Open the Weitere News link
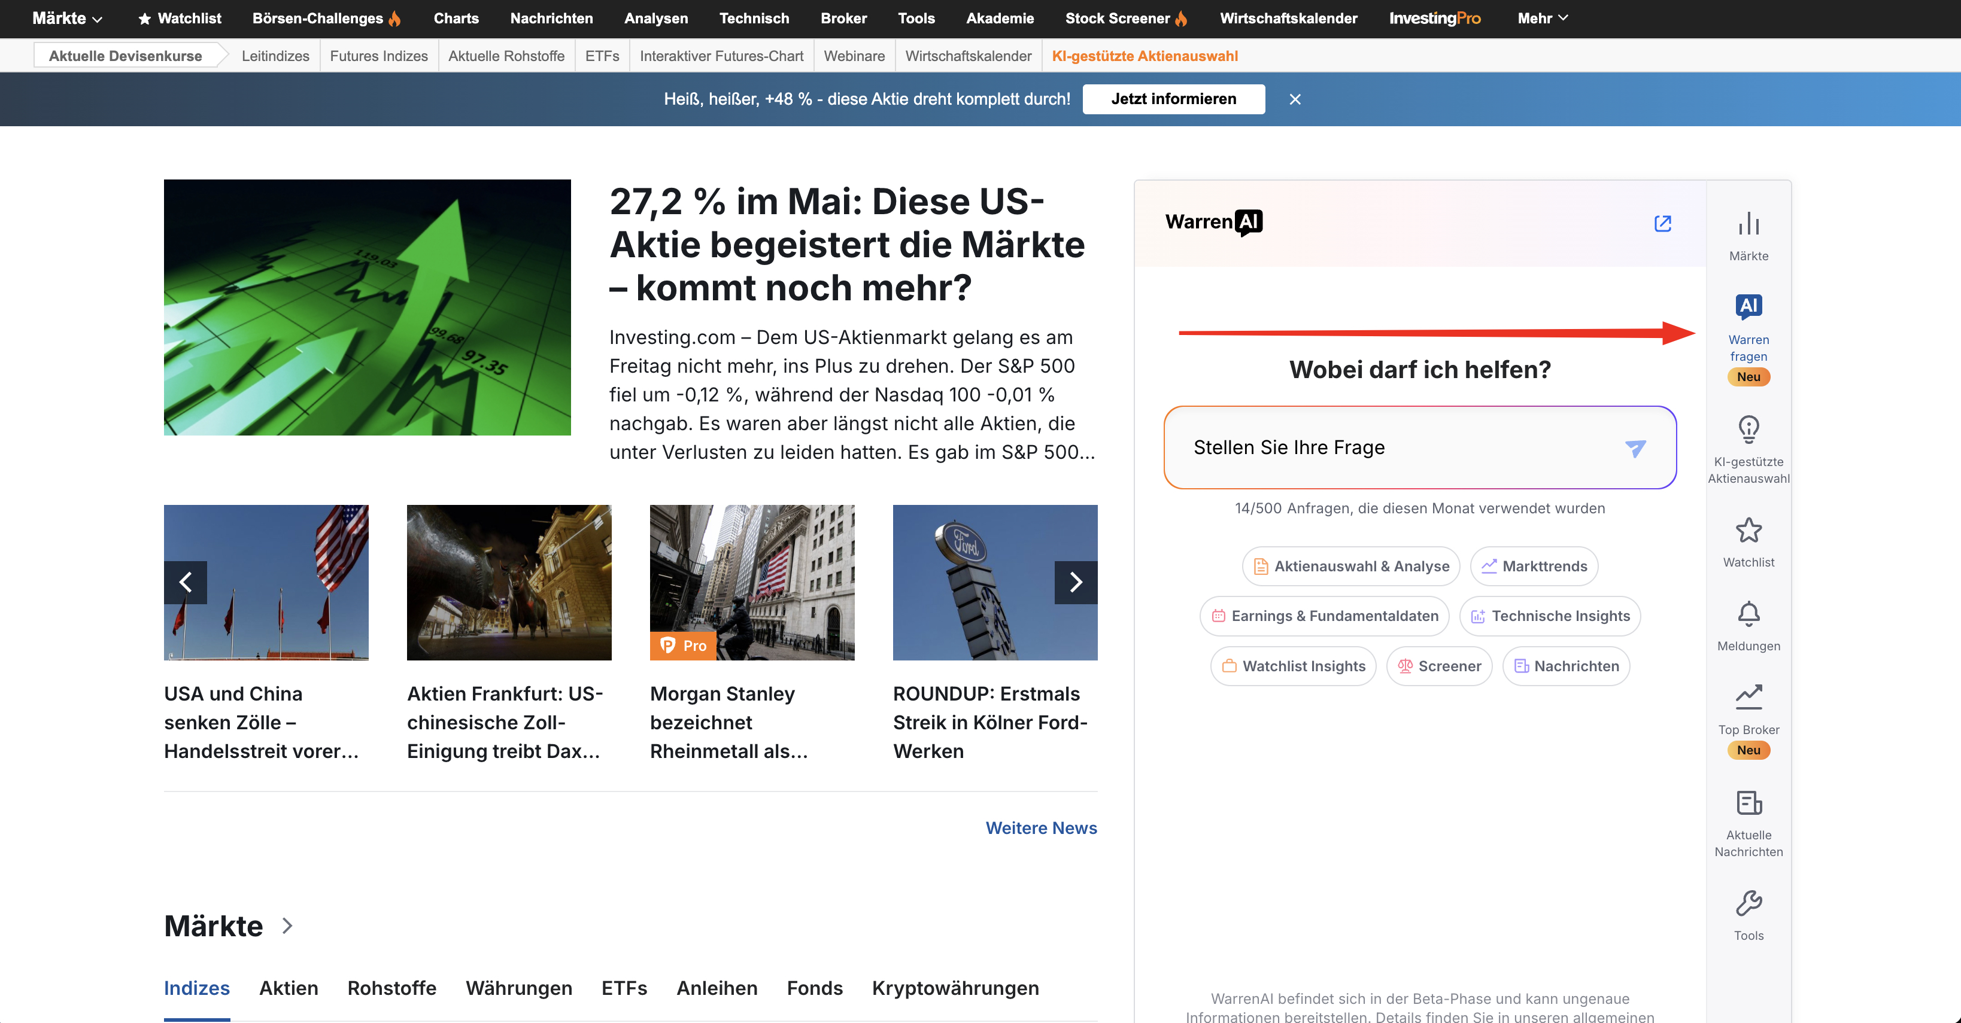The height and width of the screenshot is (1023, 1961). pyautogui.click(x=1040, y=827)
